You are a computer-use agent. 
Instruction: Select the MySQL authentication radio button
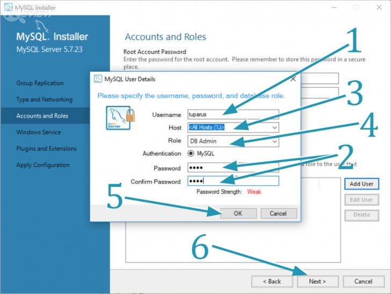[x=191, y=154]
